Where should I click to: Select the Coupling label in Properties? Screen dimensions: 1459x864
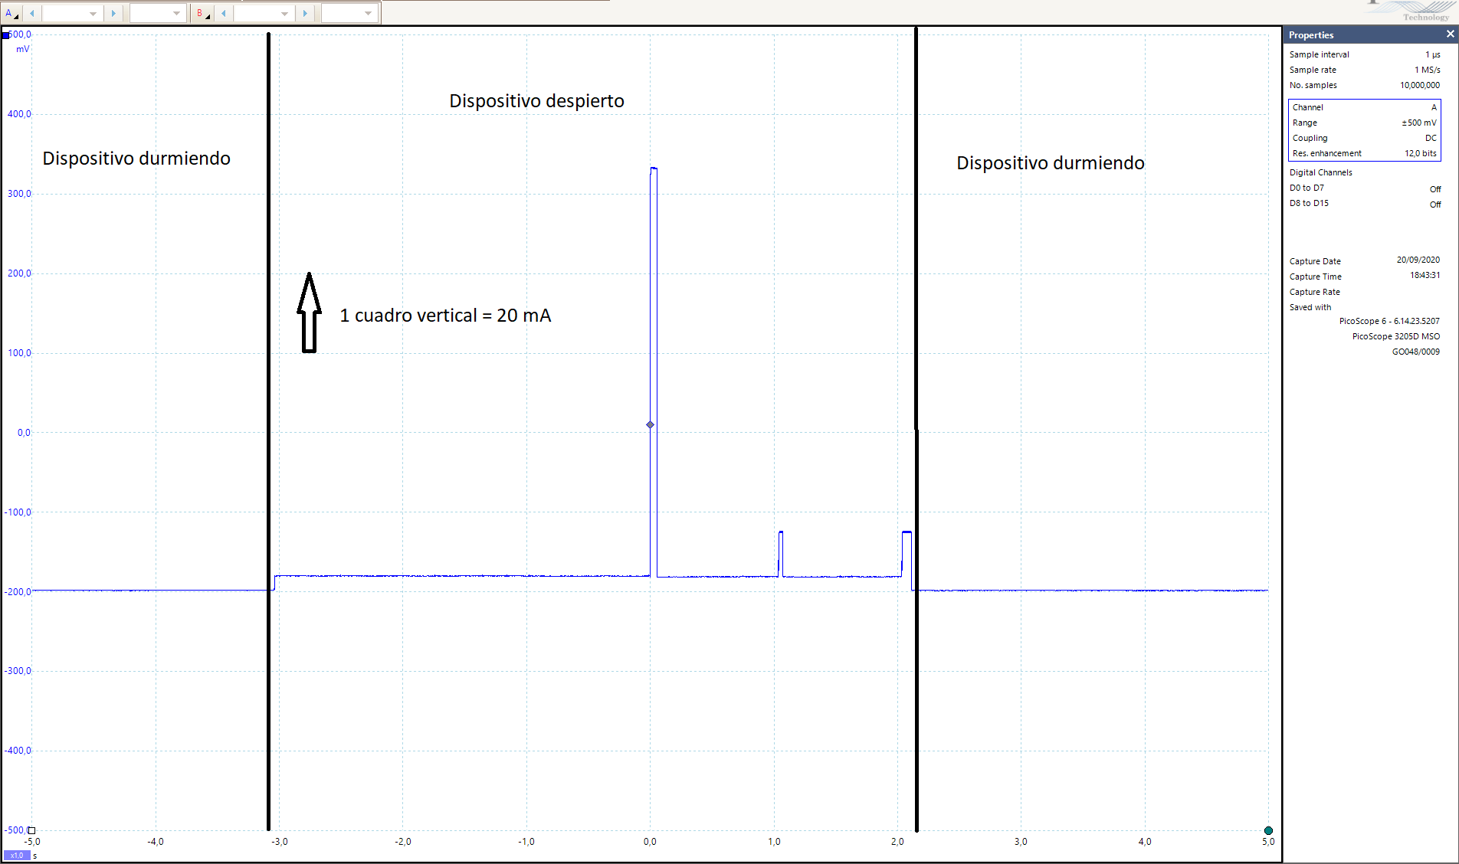(1310, 138)
